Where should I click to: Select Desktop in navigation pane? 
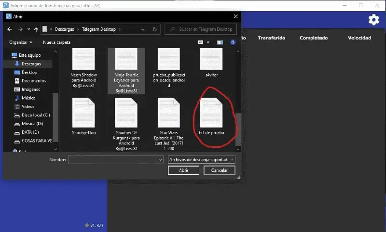pos(29,72)
